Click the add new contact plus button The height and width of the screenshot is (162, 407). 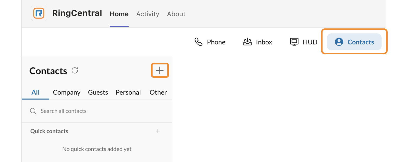click(x=160, y=70)
